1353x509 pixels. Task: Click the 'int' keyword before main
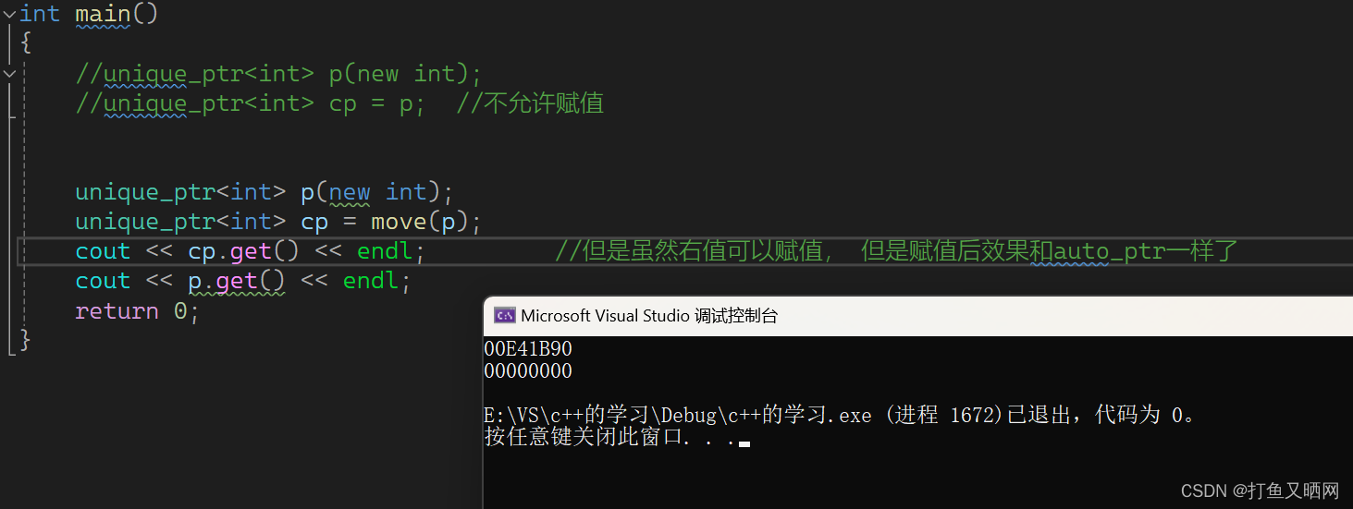pos(40,14)
